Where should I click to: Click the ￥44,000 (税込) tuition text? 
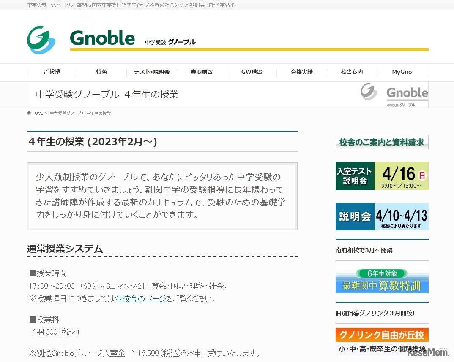coord(54,332)
